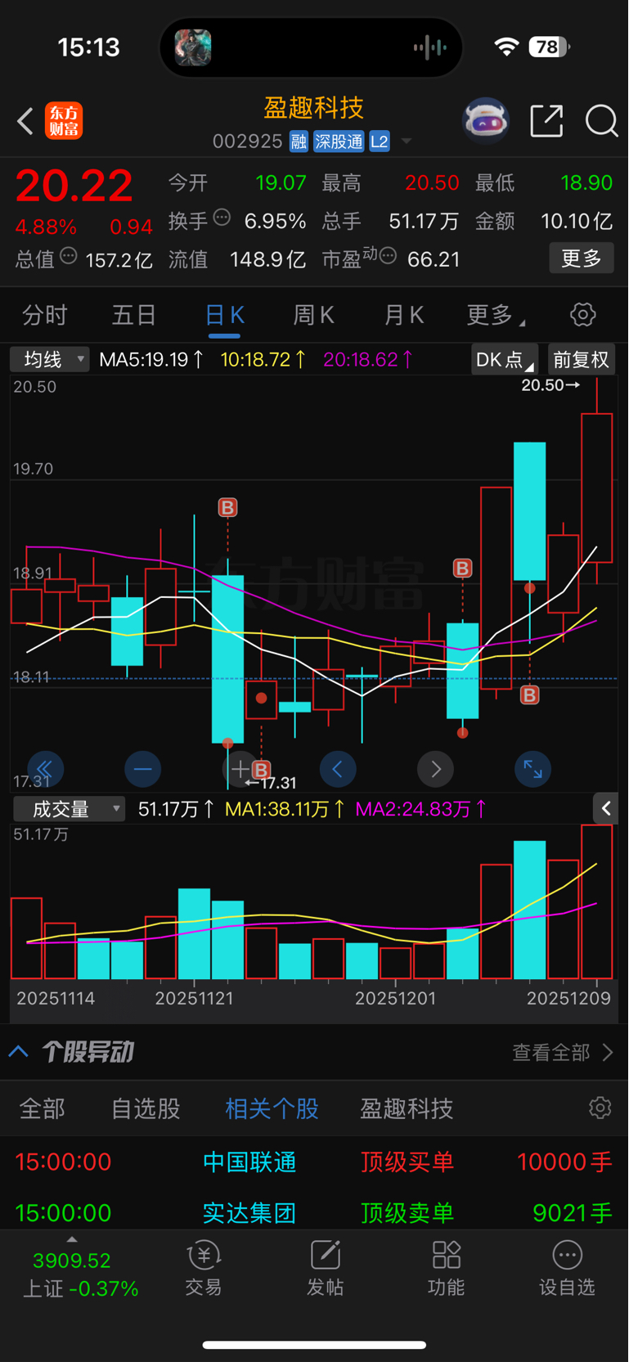Screen dimensions: 629x1362
Task: Tap the MA5:19.19 value label
Action: point(151,359)
